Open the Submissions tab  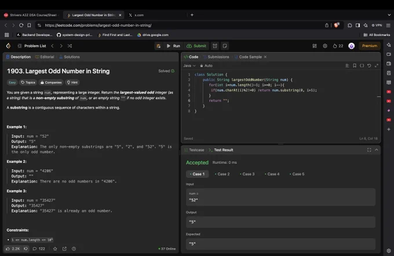[x=216, y=57]
